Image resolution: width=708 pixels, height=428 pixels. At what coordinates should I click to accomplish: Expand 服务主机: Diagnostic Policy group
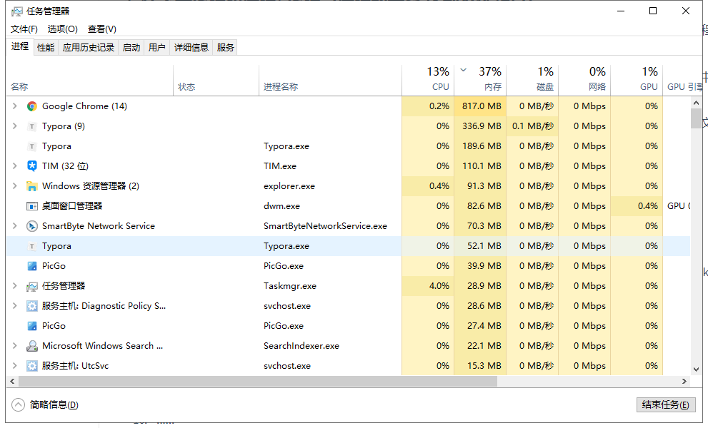tap(14, 306)
